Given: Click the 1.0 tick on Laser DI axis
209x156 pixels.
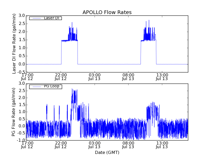Looking at the screenshot, I should (x=22, y=48).
